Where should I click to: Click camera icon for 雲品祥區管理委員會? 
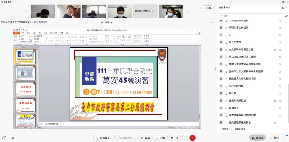tap(275, 123)
